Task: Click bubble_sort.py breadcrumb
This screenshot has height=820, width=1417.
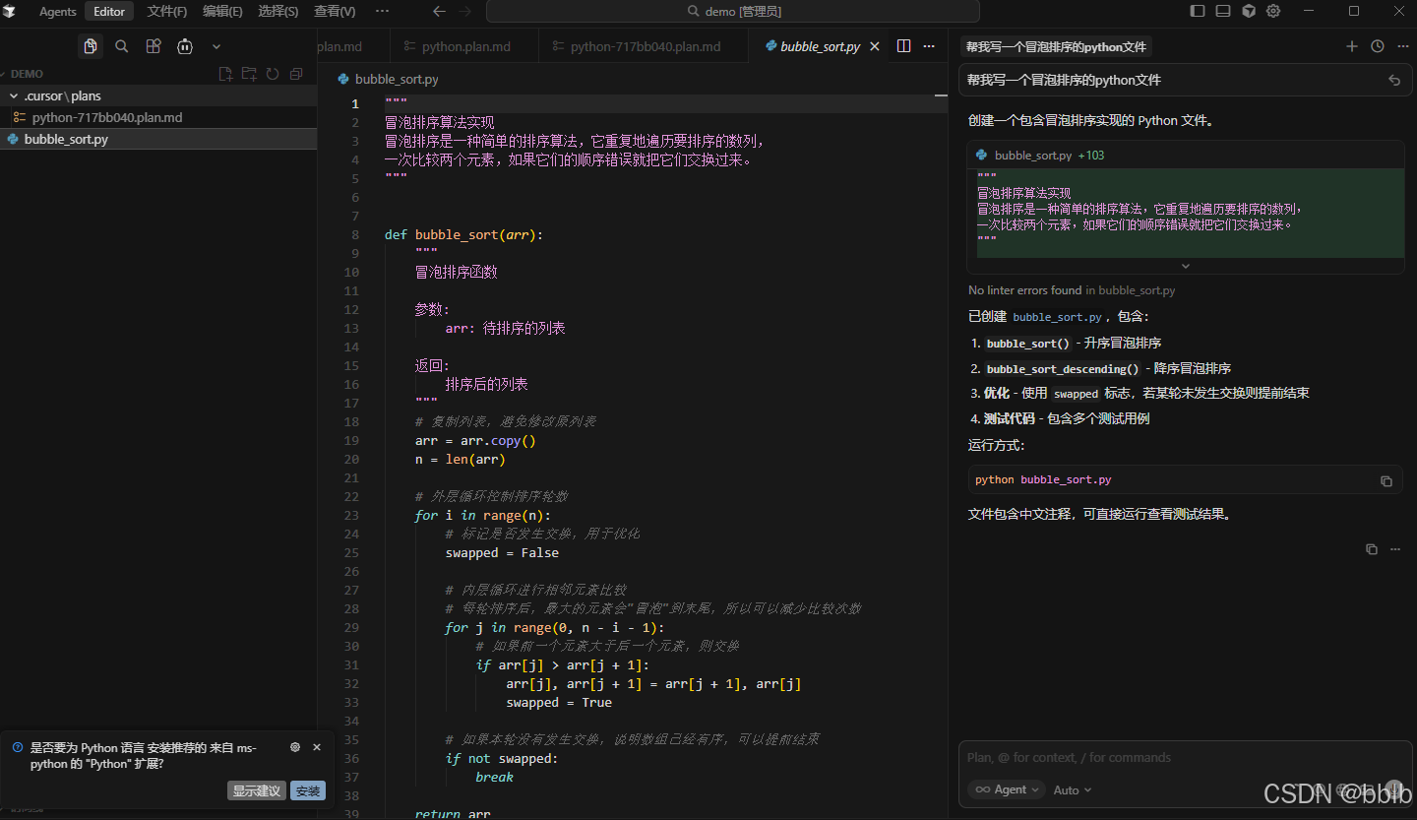Action: pyautogui.click(x=396, y=79)
